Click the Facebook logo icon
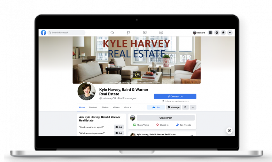 [43, 32]
